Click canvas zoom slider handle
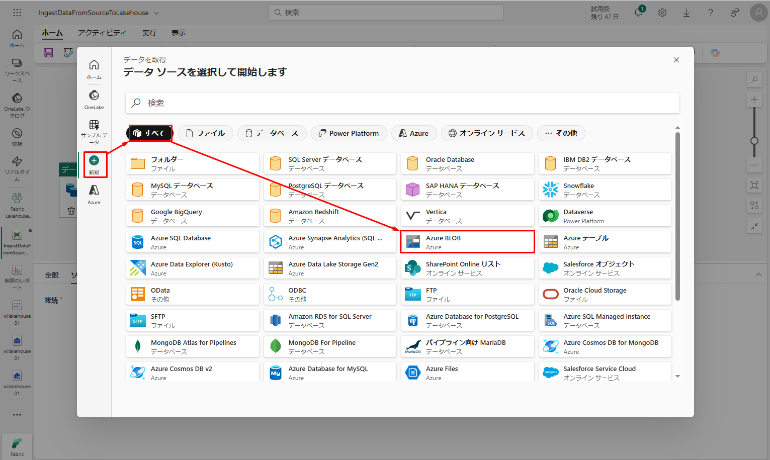 [x=754, y=141]
